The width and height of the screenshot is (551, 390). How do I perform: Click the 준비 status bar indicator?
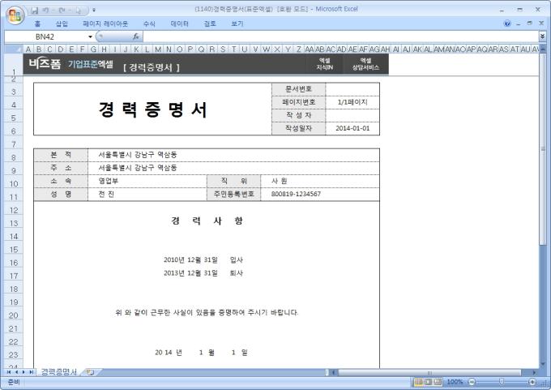[x=14, y=382]
